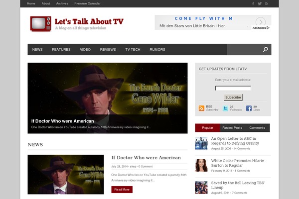Open the Facebook icon in top bar

[253, 3]
